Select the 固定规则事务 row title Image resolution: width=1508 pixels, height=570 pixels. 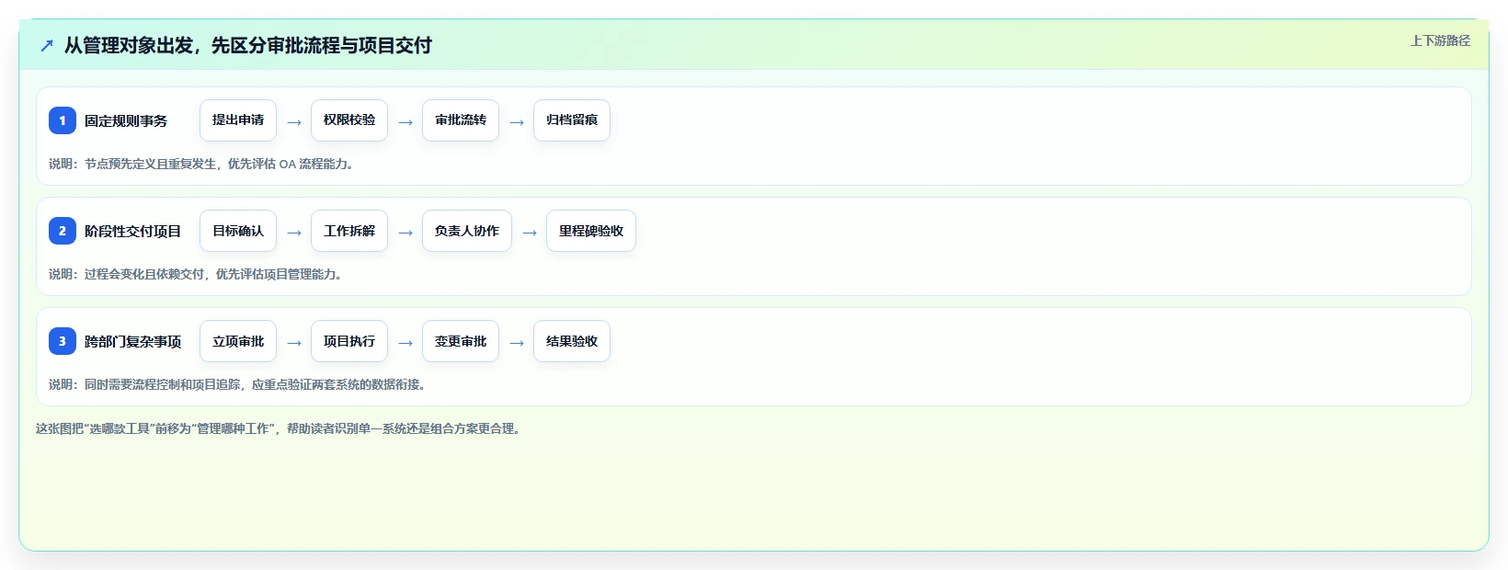(x=126, y=120)
